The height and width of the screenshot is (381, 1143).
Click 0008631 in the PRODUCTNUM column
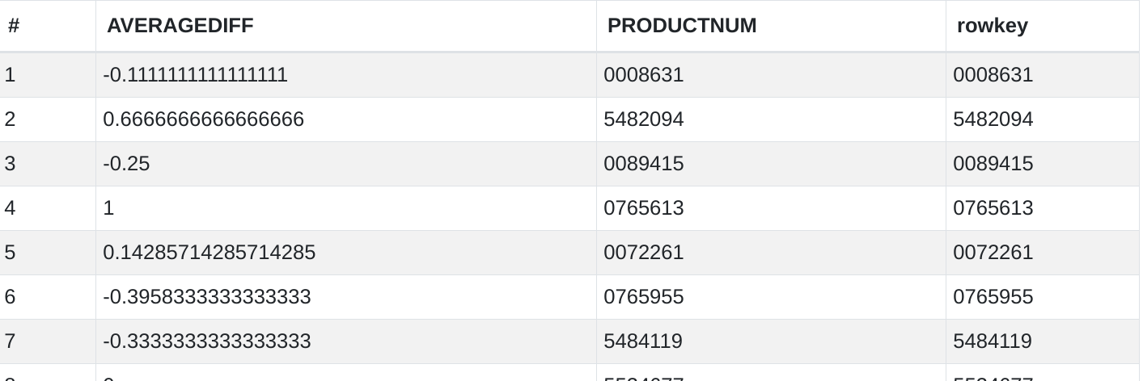(x=643, y=75)
